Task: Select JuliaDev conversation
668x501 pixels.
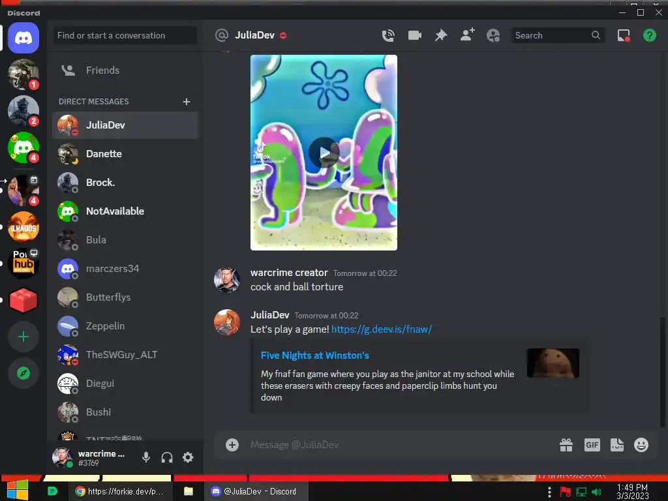Action: [x=126, y=125]
